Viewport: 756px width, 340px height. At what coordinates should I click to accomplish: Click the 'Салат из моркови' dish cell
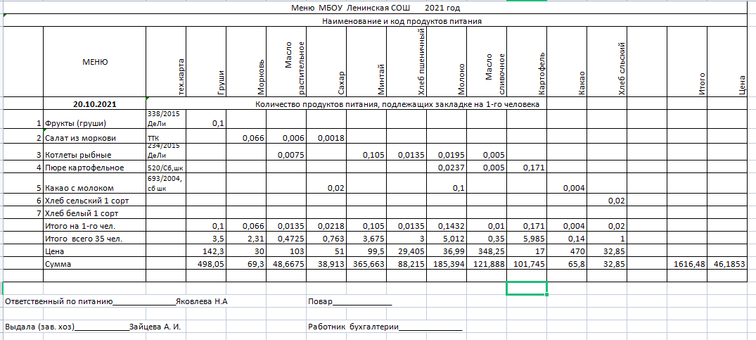[x=79, y=138]
